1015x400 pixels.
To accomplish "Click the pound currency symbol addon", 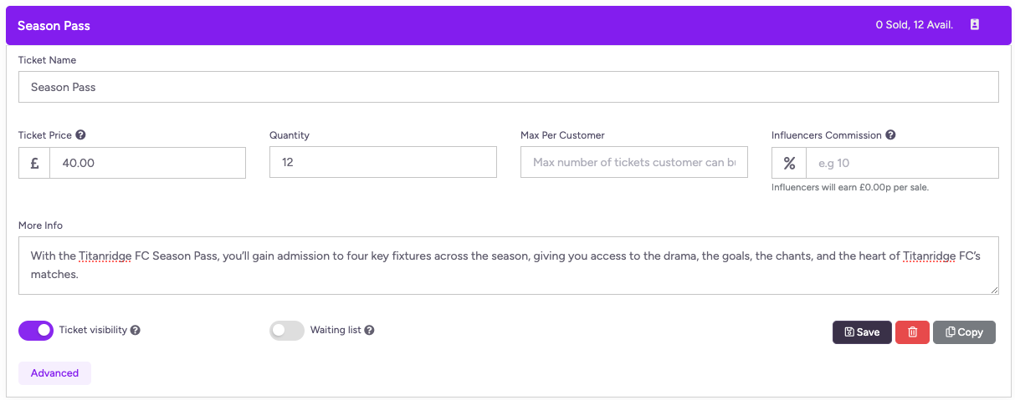I will tap(34, 163).
